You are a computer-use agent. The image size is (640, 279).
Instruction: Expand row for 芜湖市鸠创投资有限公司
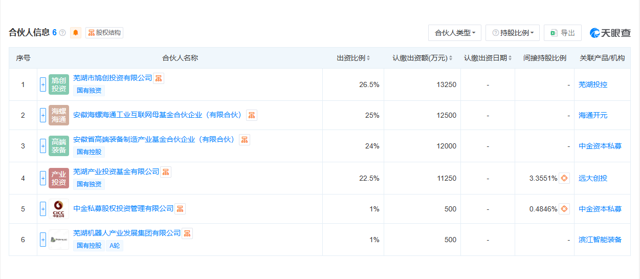43,84
